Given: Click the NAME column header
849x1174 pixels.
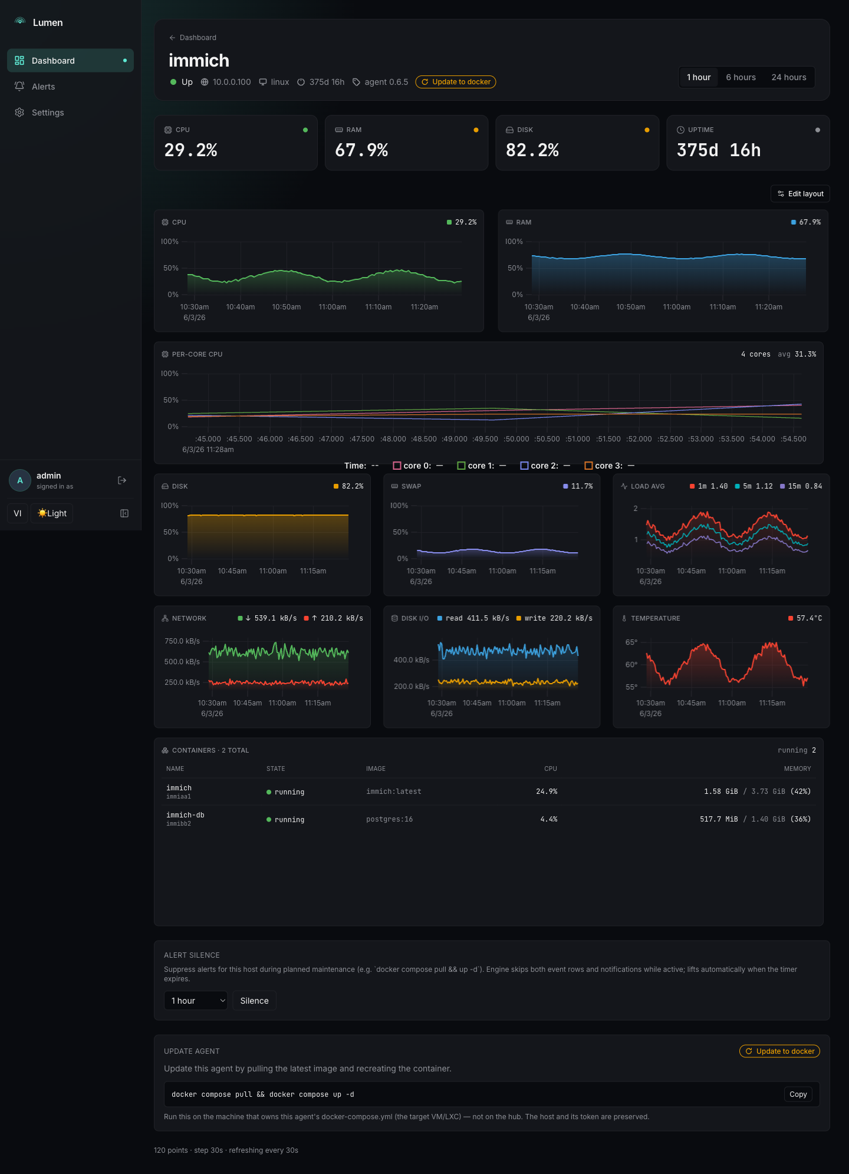Looking at the screenshot, I should click(x=175, y=769).
